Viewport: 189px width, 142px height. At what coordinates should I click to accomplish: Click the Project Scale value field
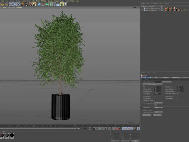click(x=158, y=82)
